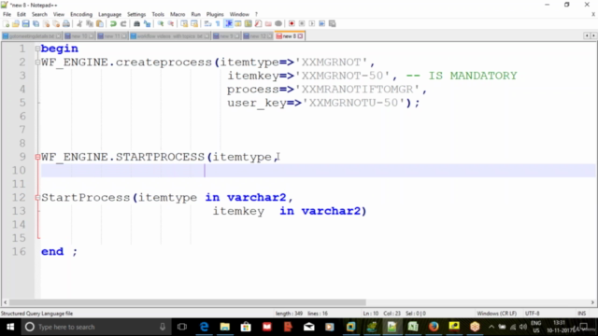598x336 pixels.
Task: Click the Windows (CR LF) status entry
Action: (x=496, y=314)
